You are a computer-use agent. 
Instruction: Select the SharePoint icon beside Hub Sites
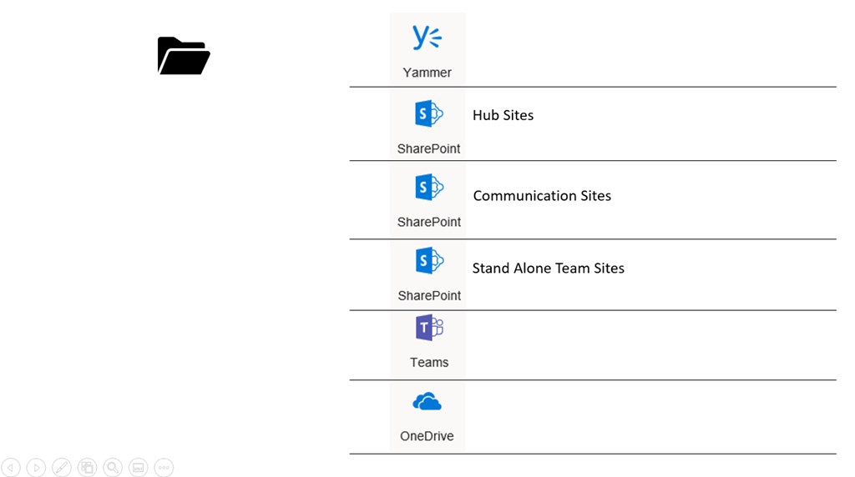(428, 113)
